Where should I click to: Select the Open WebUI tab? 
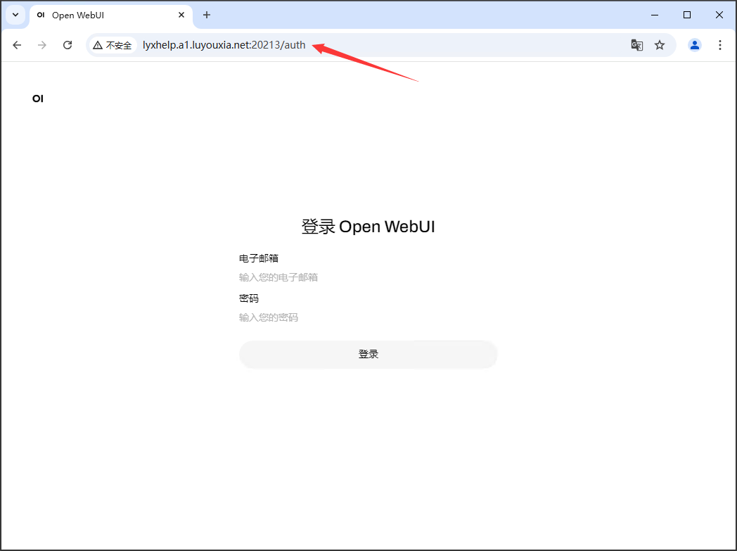pos(111,15)
